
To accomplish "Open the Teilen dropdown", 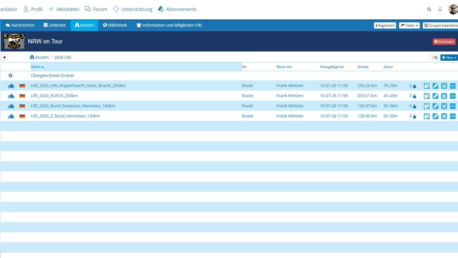I will coord(409,25).
